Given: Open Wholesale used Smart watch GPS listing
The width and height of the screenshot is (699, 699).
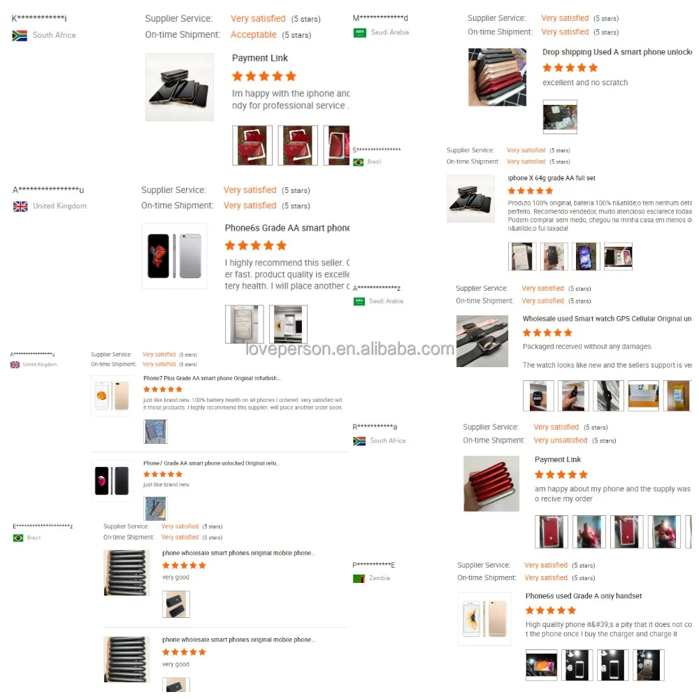Looking at the screenshot, I should click(607, 319).
